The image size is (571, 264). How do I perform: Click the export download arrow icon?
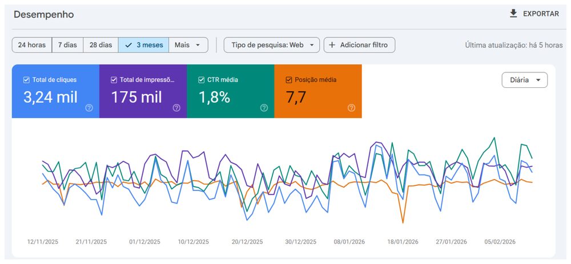(x=513, y=14)
